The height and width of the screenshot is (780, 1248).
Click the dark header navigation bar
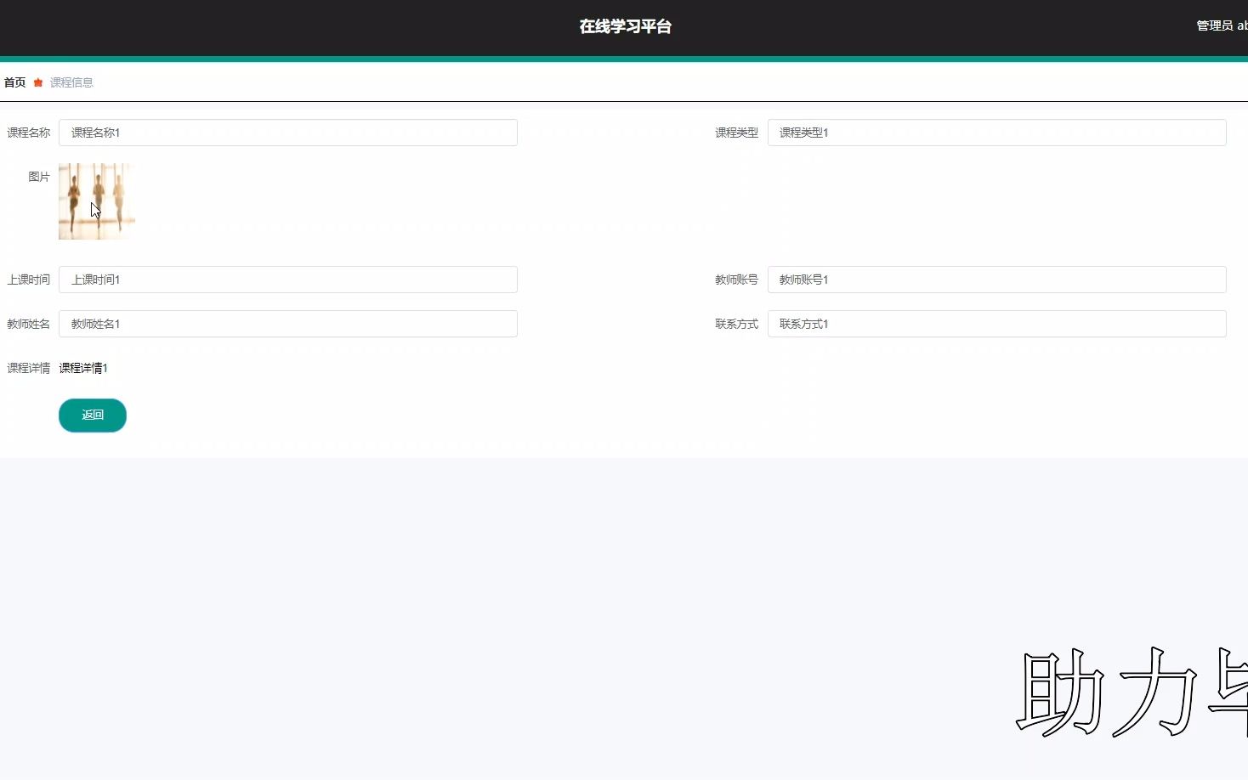pyautogui.click(x=340, y=26)
